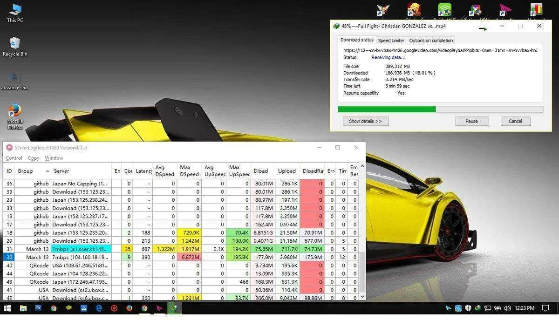This screenshot has height=334, width=559.
Task: Click the Show details >> button
Action: click(366, 121)
